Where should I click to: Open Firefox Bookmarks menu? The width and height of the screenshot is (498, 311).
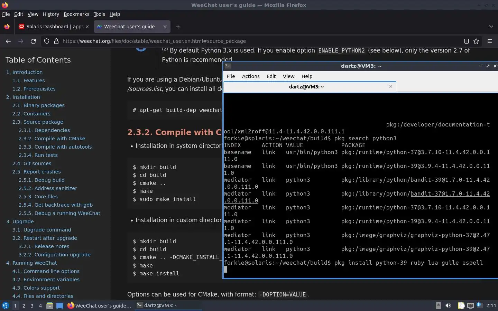click(76, 14)
